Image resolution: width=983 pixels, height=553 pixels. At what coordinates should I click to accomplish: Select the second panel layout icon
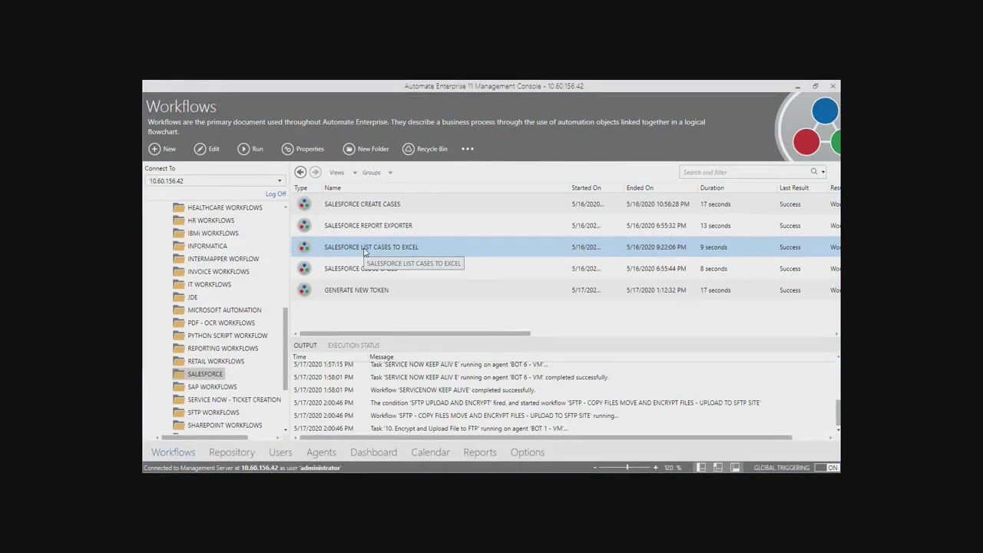tap(718, 467)
